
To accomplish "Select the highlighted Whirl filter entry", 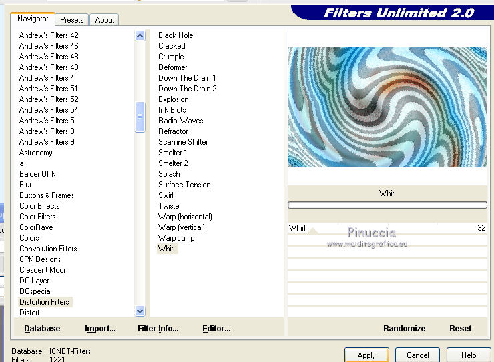I will 167,249.
